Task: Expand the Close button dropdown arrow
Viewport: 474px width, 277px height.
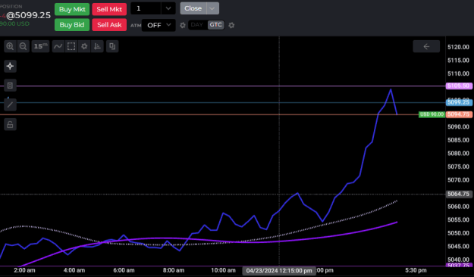Action: point(212,8)
